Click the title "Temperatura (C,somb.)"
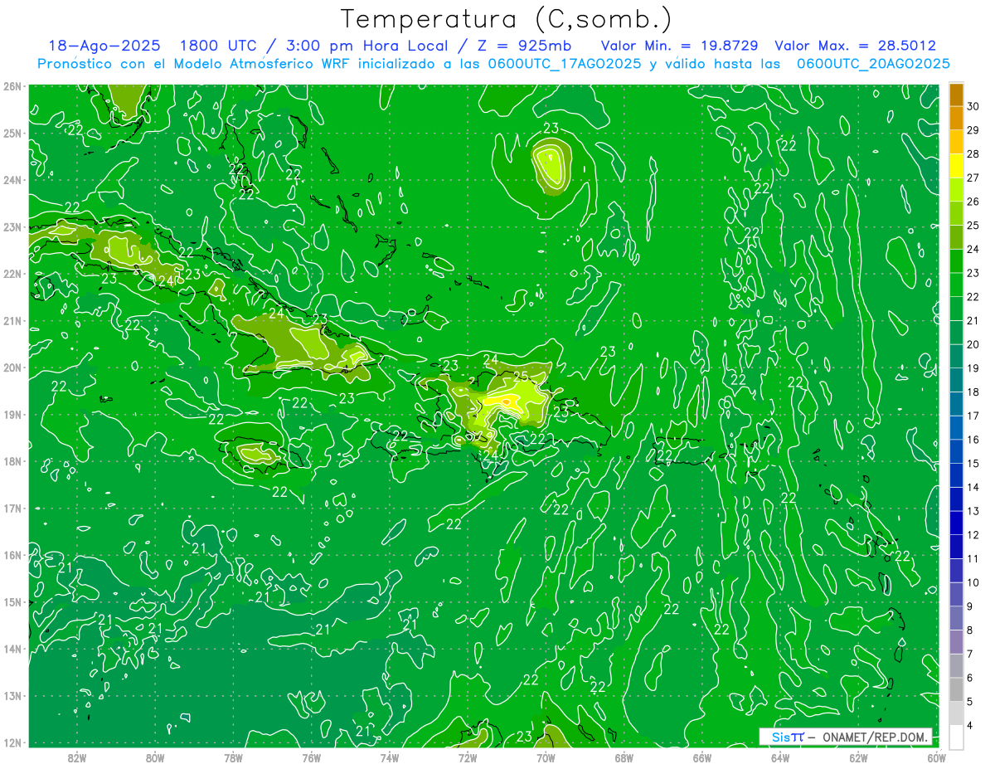The width and height of the screenshot is (995, 769). (505, 19)
